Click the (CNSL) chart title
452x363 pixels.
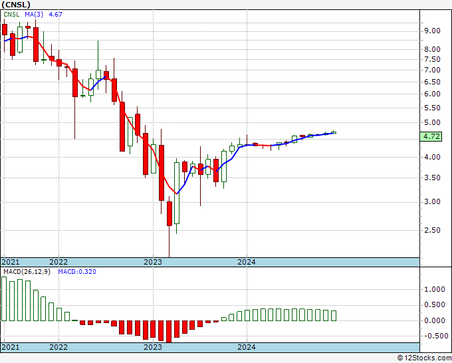16,5
